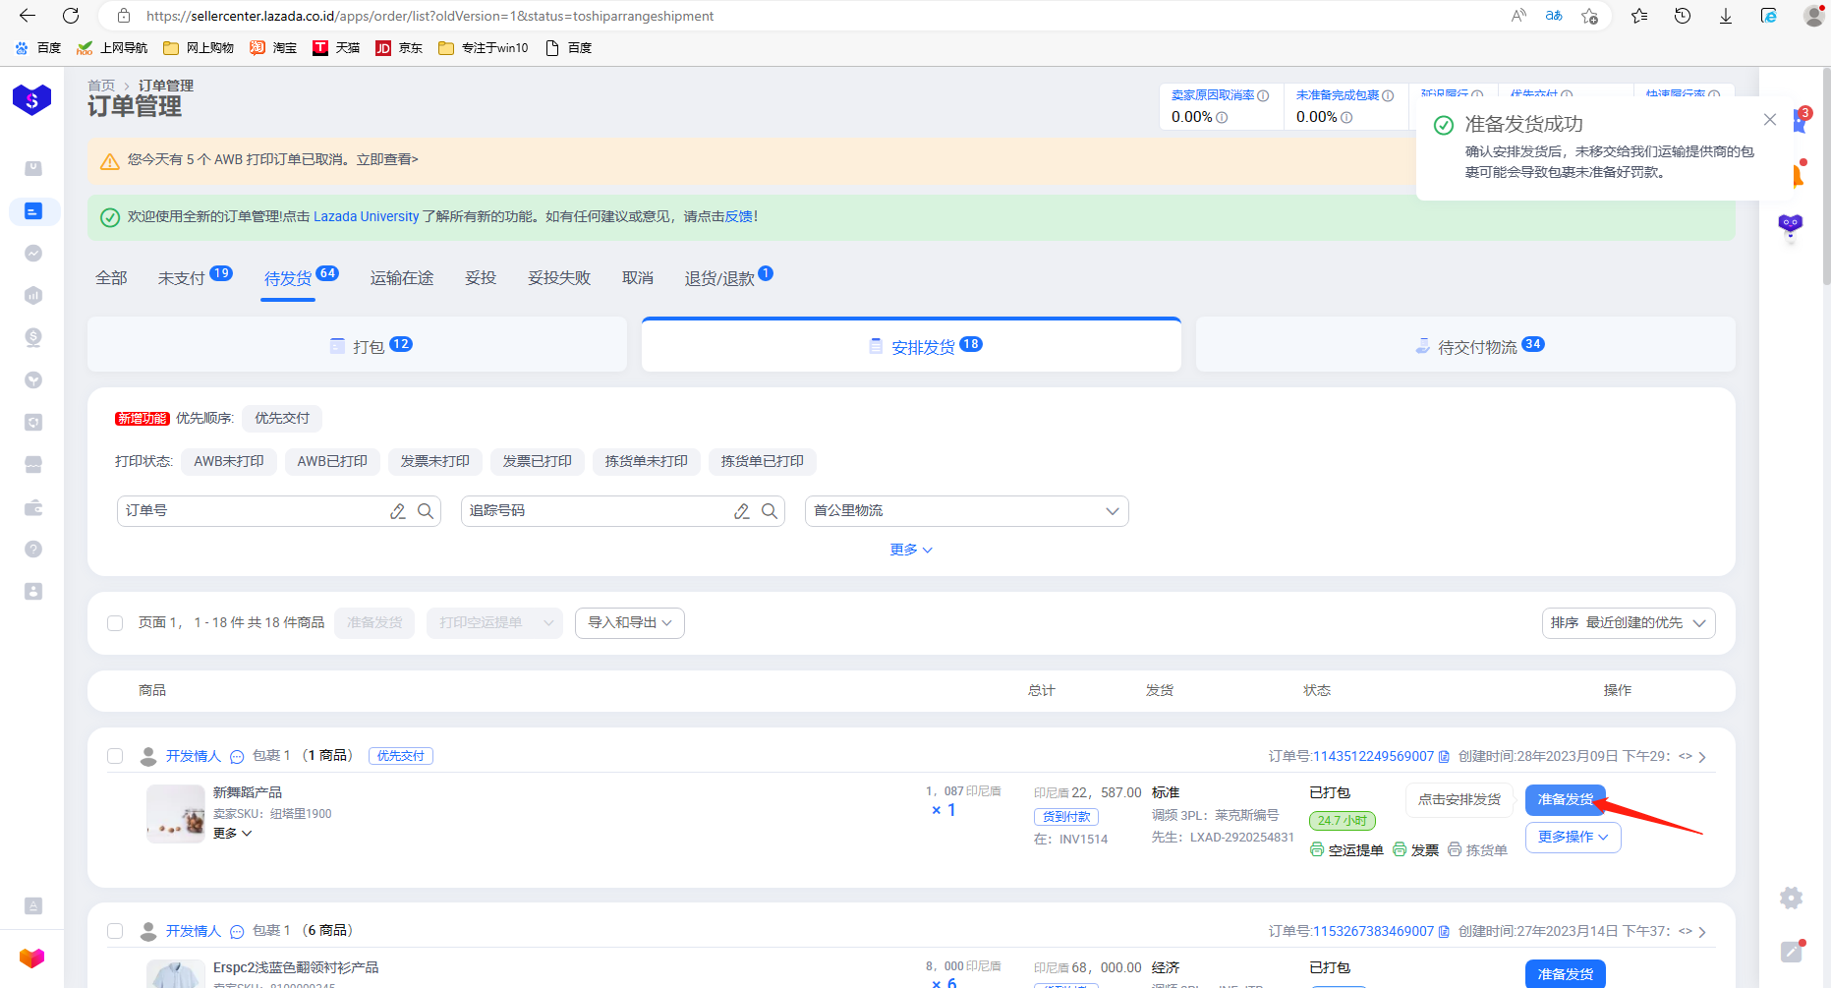Click the Lazada Seller Center logo
The height and width of the screenshot is (988, 1831).
(x=31, y=99)
